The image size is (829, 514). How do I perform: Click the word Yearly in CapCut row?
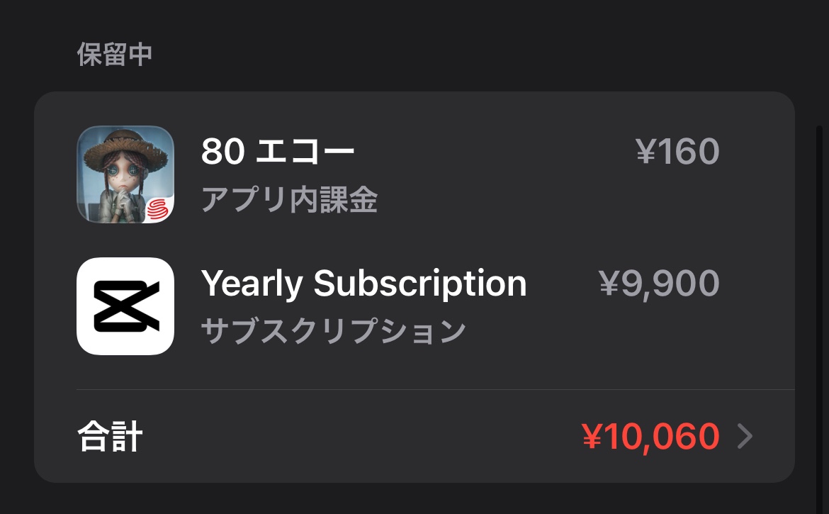click(252, 284)
